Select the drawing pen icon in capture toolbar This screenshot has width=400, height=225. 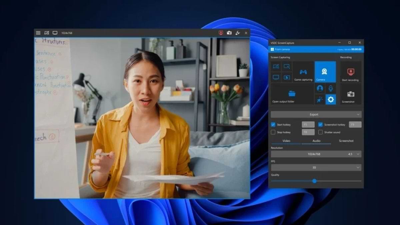pos(238,33)
